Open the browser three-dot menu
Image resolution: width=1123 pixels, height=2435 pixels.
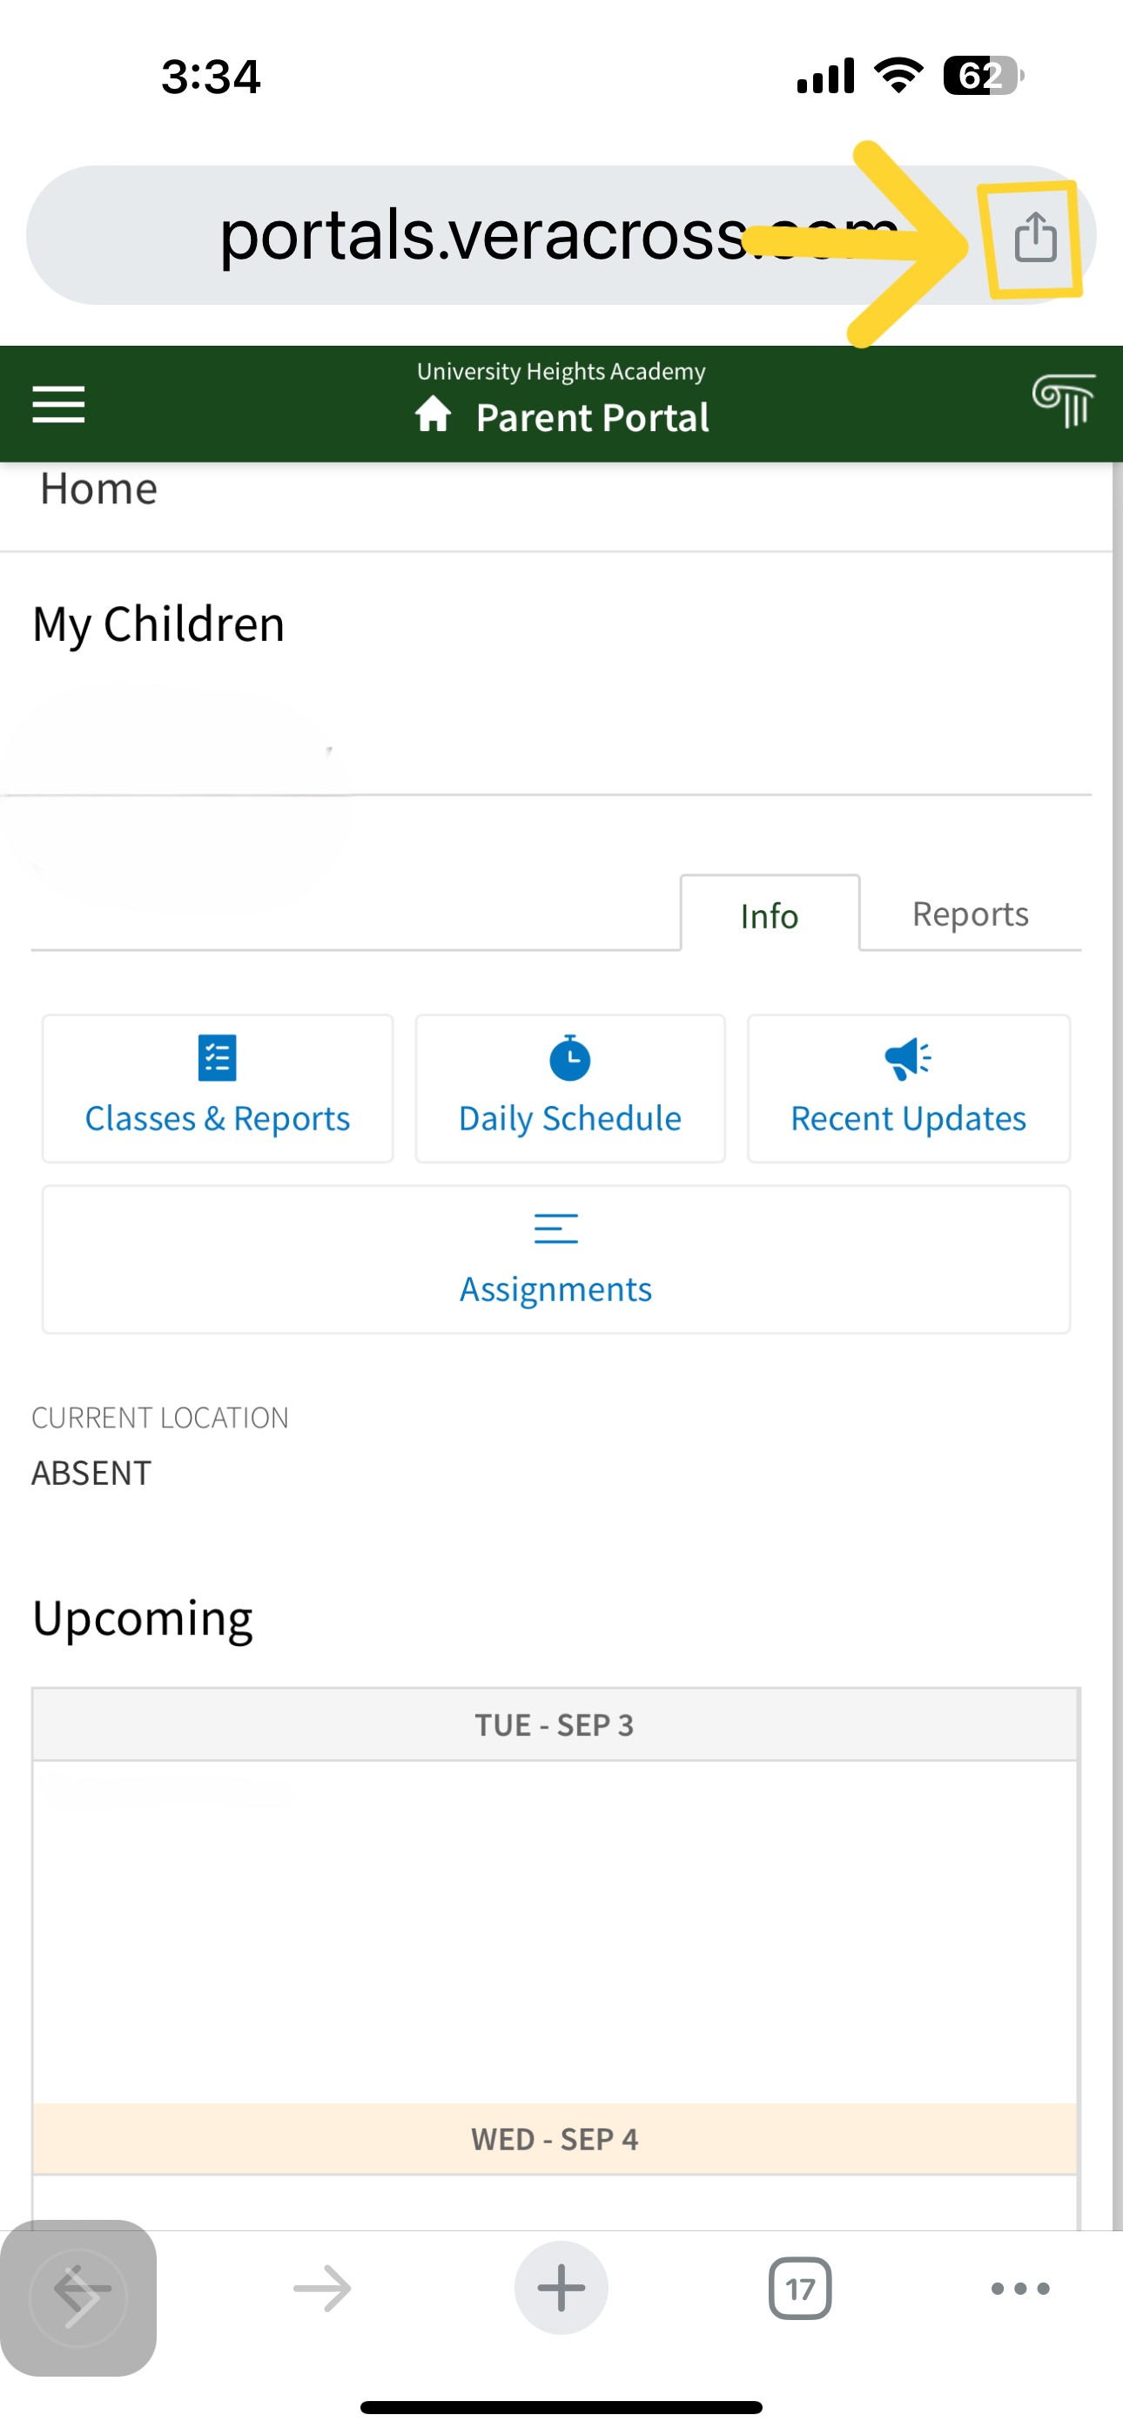click(x=1020, y=2289)
